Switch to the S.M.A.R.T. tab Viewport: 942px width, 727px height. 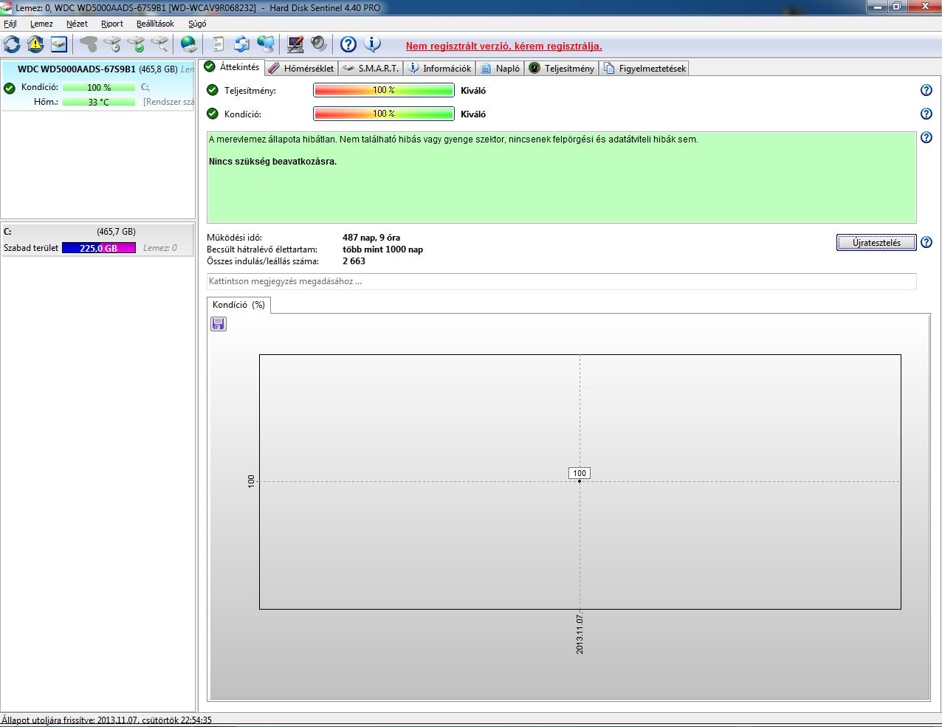click(371, 68)
